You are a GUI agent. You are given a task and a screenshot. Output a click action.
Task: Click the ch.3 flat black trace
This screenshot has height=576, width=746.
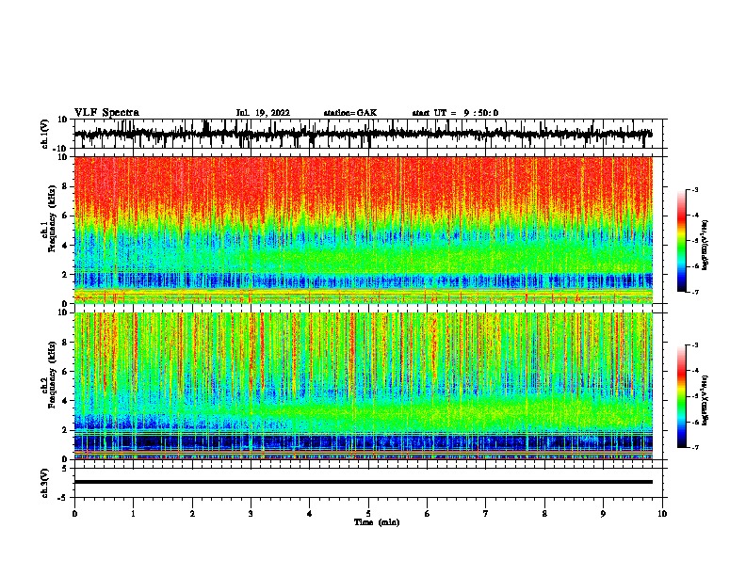(x=363, y=482)
